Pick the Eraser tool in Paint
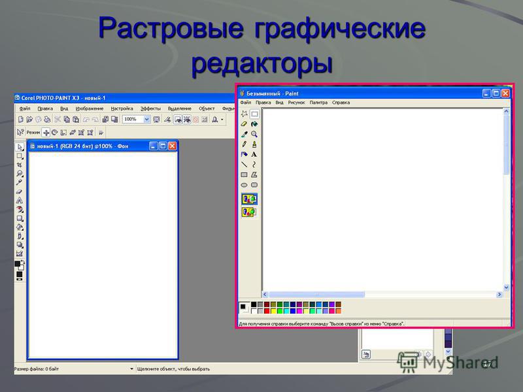Viewport: 523px width, 392px height. point(244,124)
